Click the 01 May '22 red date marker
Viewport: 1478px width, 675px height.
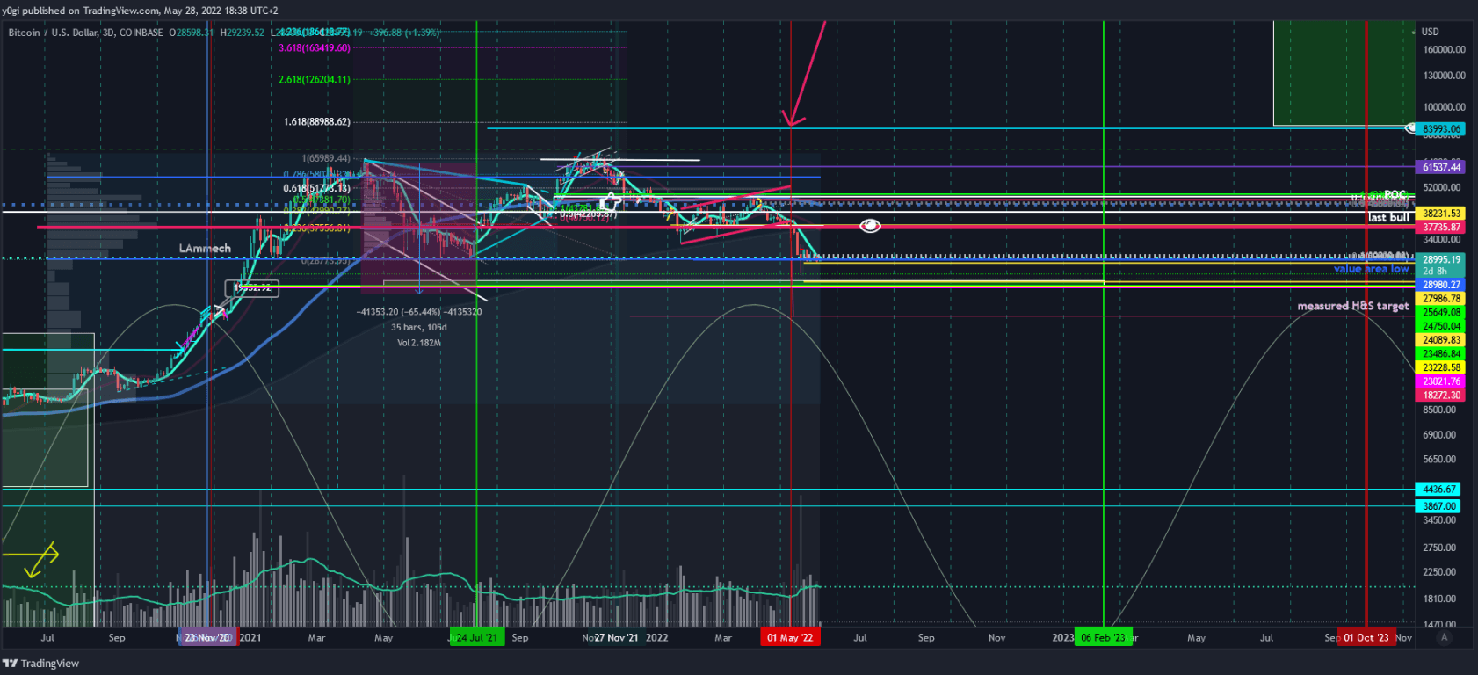790,638
